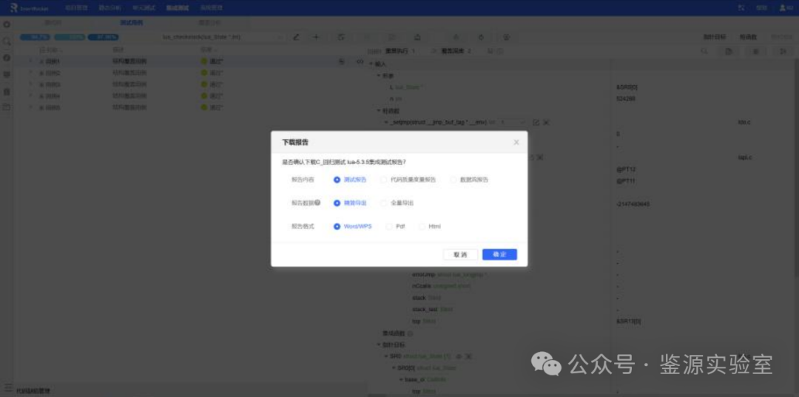Open the 系统管理 top menu
The image size is (799, 397).
click(x=210, y=8)
